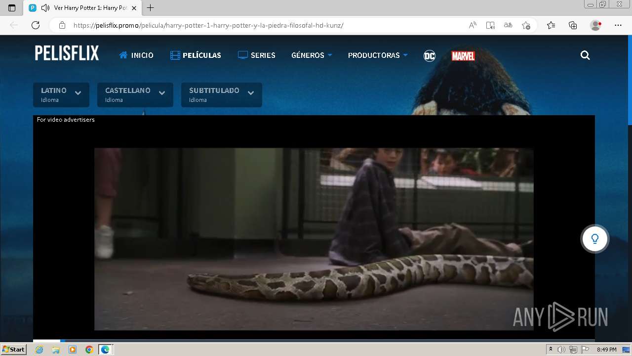This screenshot has height=356, width=632.
Task: Switch to the Edge taskbar button
Action: click(106, 350)
